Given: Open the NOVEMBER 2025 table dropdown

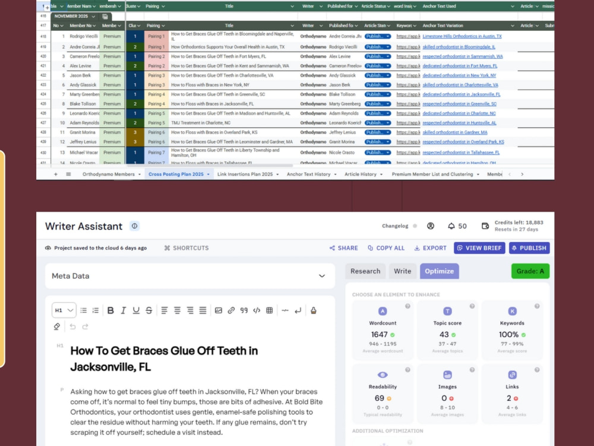Looking at the screenshot, I should [x=93, y=16].
